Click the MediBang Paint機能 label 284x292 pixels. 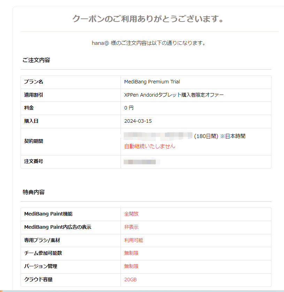click(x=48, y=214)
